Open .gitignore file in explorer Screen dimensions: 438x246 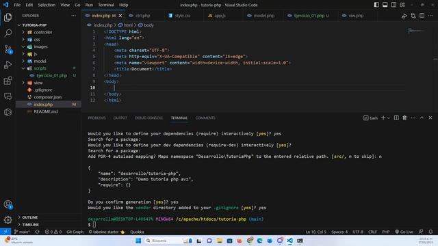coord(43,90)
